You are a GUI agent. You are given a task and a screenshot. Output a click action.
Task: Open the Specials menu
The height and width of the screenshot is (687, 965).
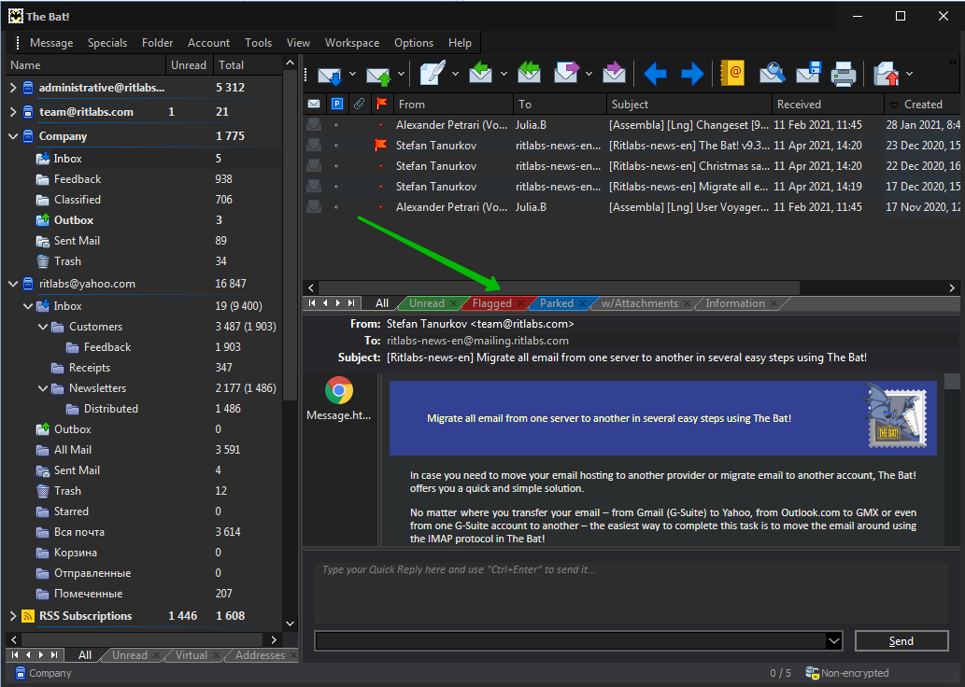point(107,43)
